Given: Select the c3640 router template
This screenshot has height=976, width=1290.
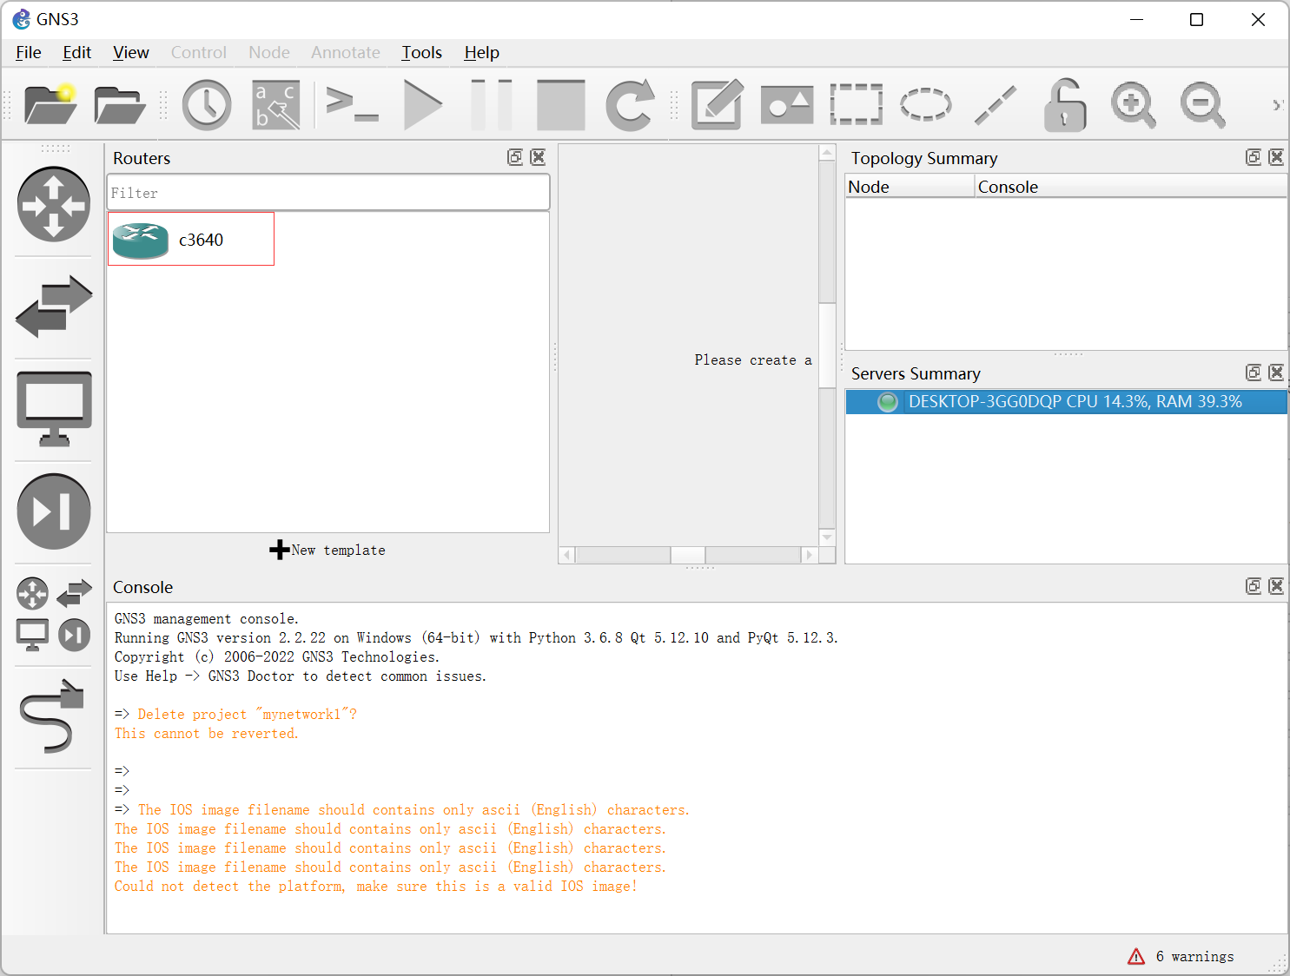Looking at the screenshot, I should pyautogui.click(x=191, y=239).
